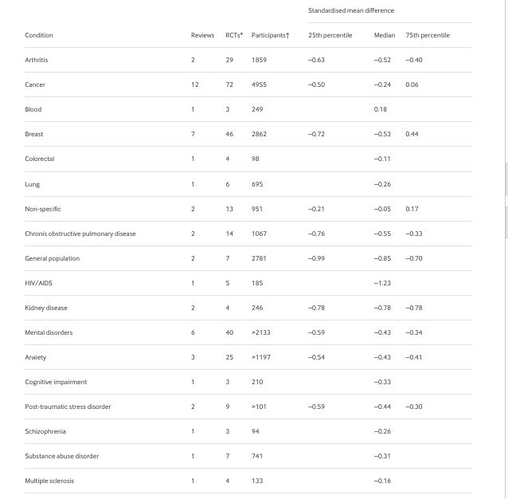Viewport: 508px width, 499px height.
Task: Click the 75th percentile column header
Action: 428,35
